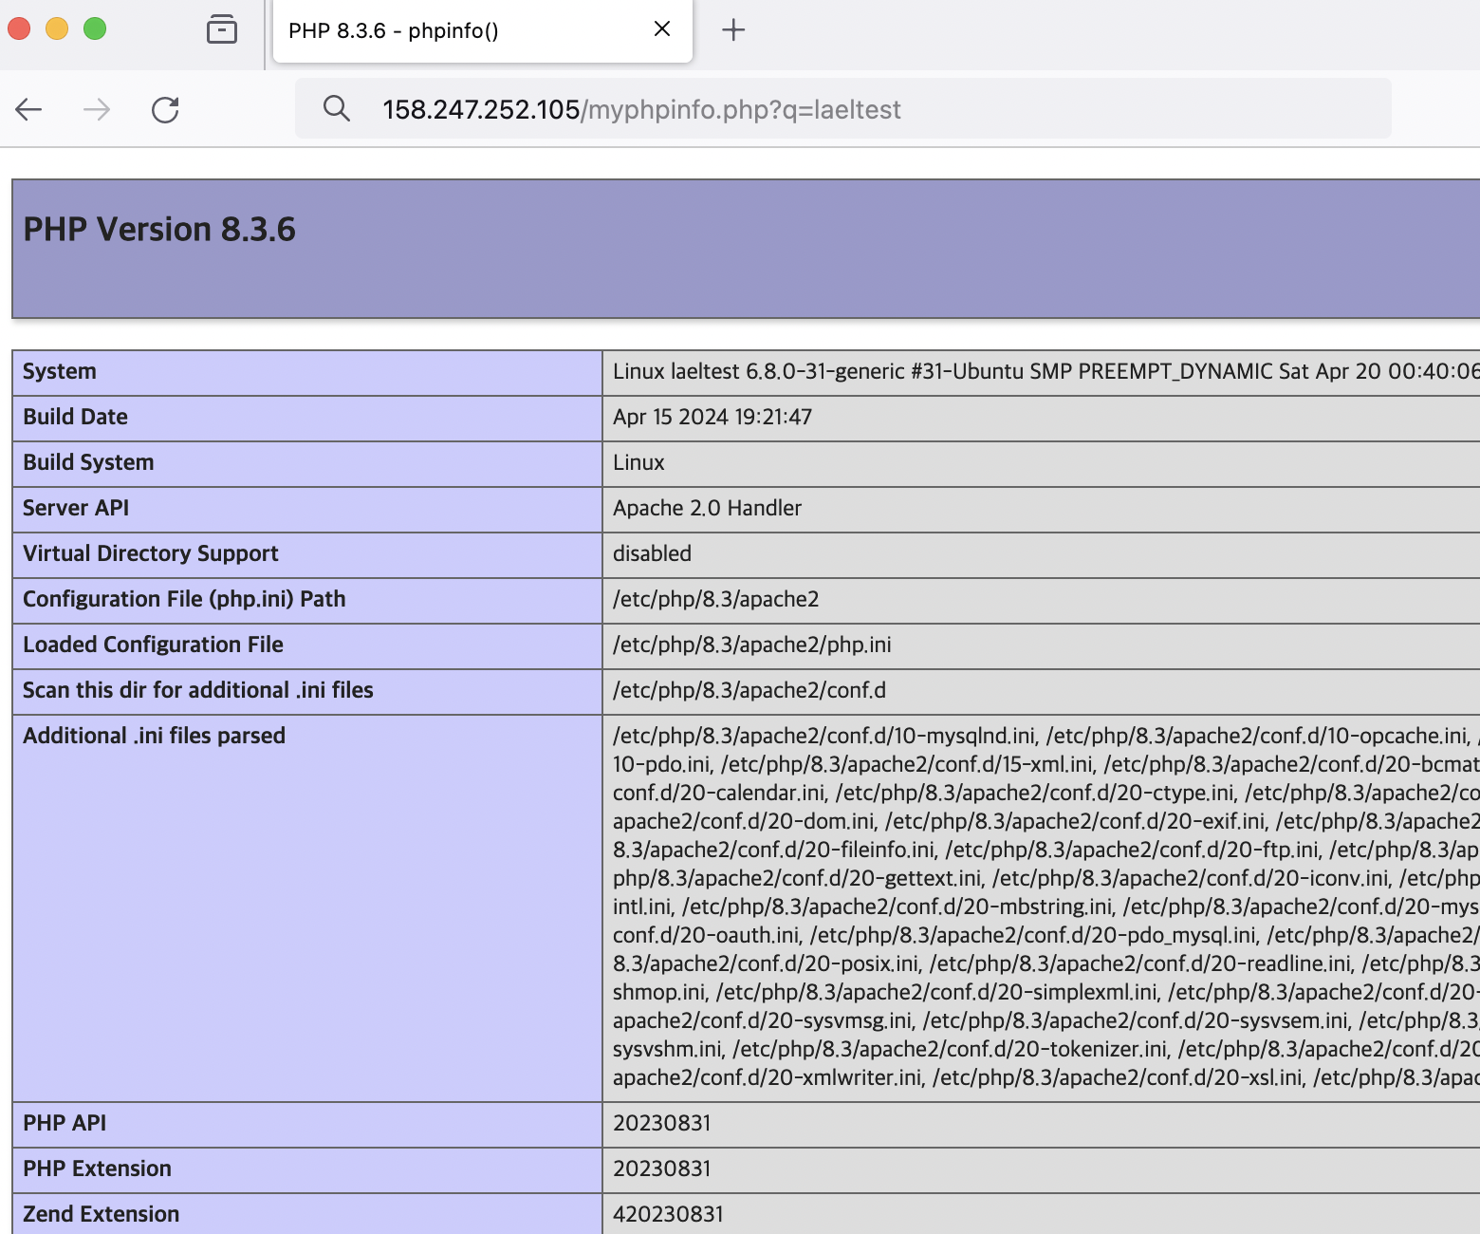Click the Loaded Configuration File path
This screenshot has width=1480, height=1234.
pos(752,645)
